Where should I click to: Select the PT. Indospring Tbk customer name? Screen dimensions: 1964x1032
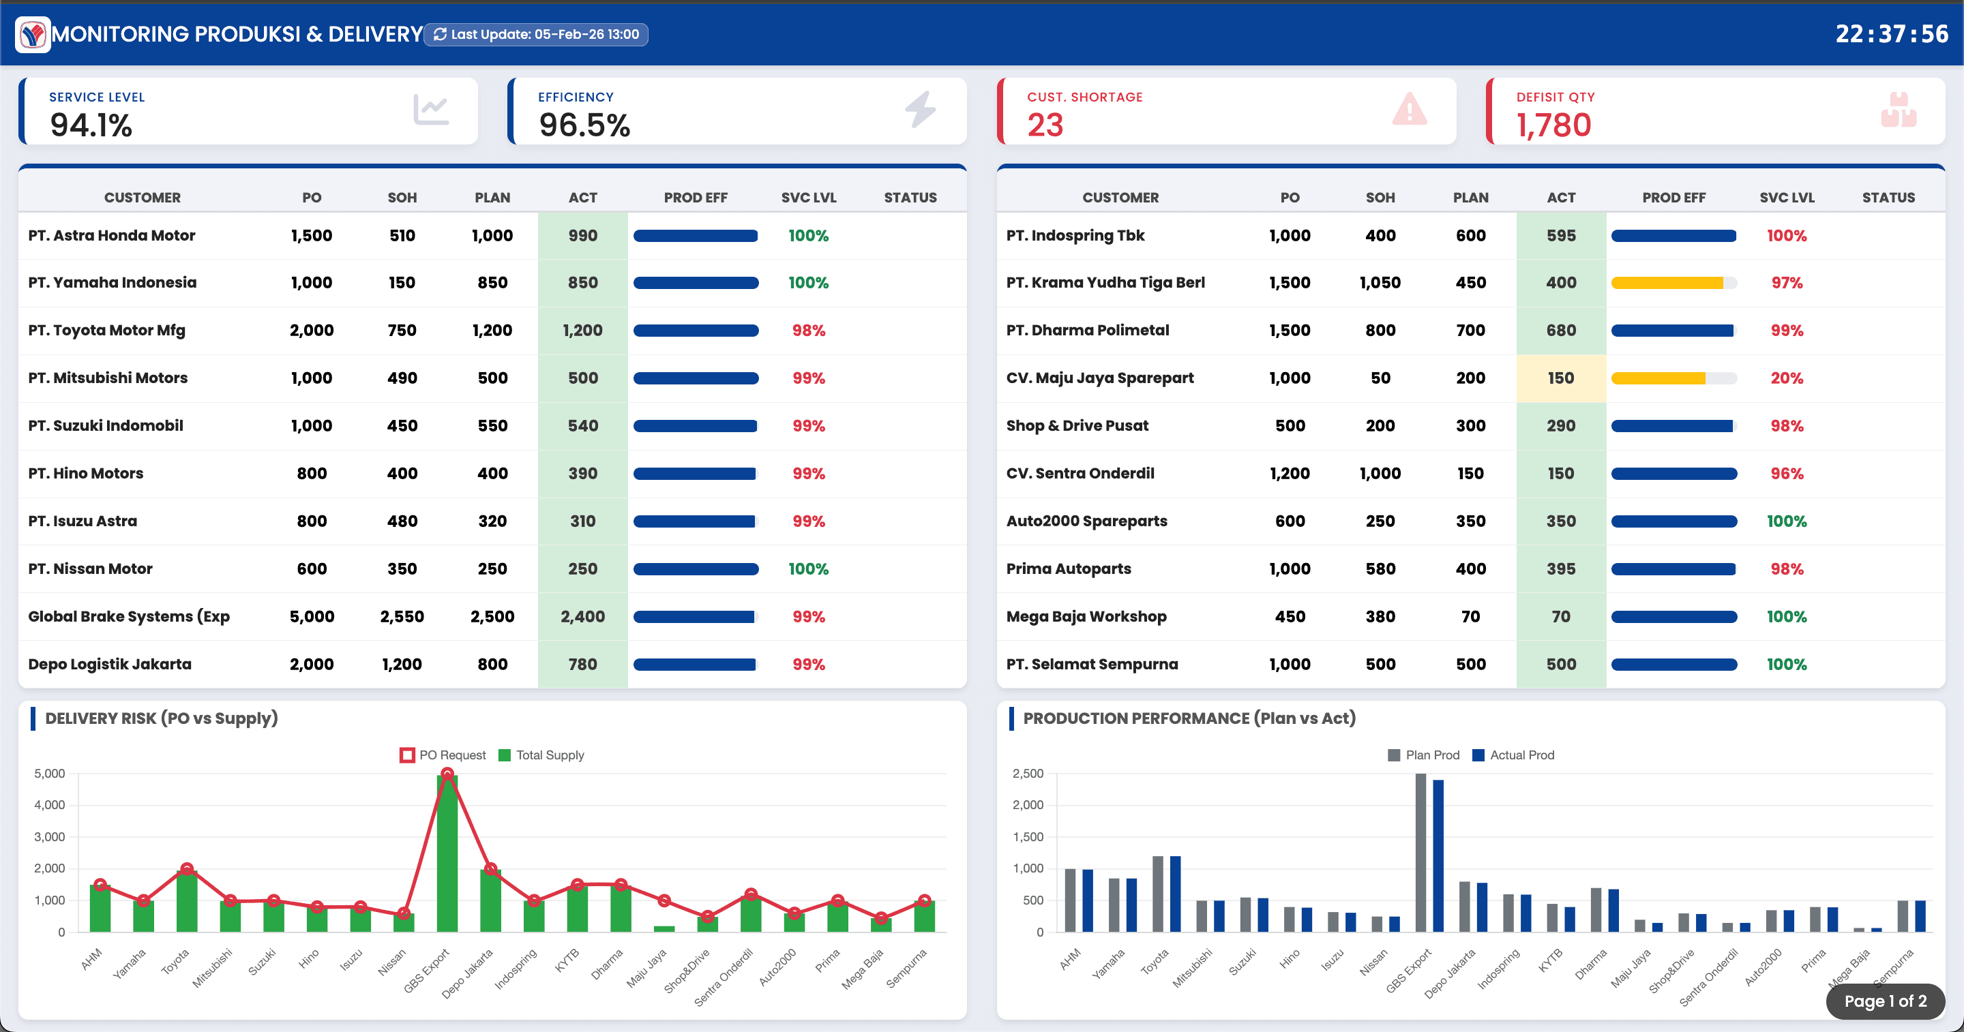click(x=1076, y=237)
